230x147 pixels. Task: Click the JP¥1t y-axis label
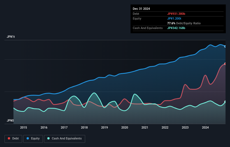(x=11, y=37)
